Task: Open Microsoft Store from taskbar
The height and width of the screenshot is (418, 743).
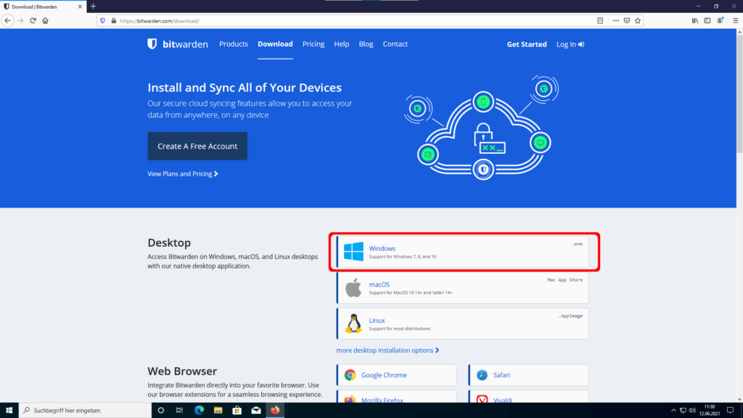Action: tap(237, 411)
